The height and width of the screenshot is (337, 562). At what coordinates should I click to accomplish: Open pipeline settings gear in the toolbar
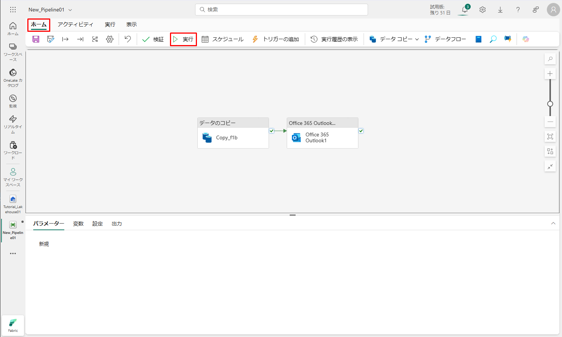(110, 39)
